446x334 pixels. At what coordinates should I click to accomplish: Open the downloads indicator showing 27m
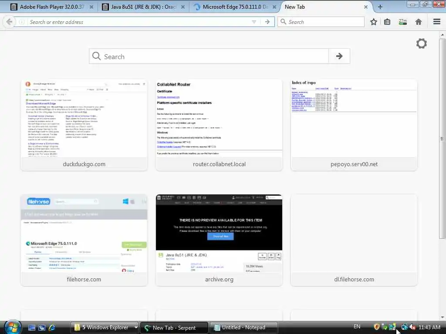coord(402,22)
